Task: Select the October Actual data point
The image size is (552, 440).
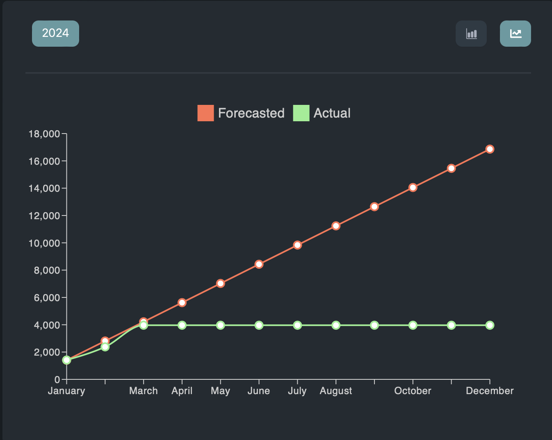Action: tap(413, 325)
